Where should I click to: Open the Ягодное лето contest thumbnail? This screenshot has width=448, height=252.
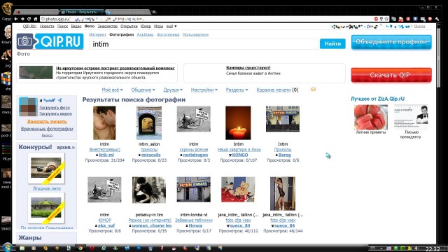(46, 168)
